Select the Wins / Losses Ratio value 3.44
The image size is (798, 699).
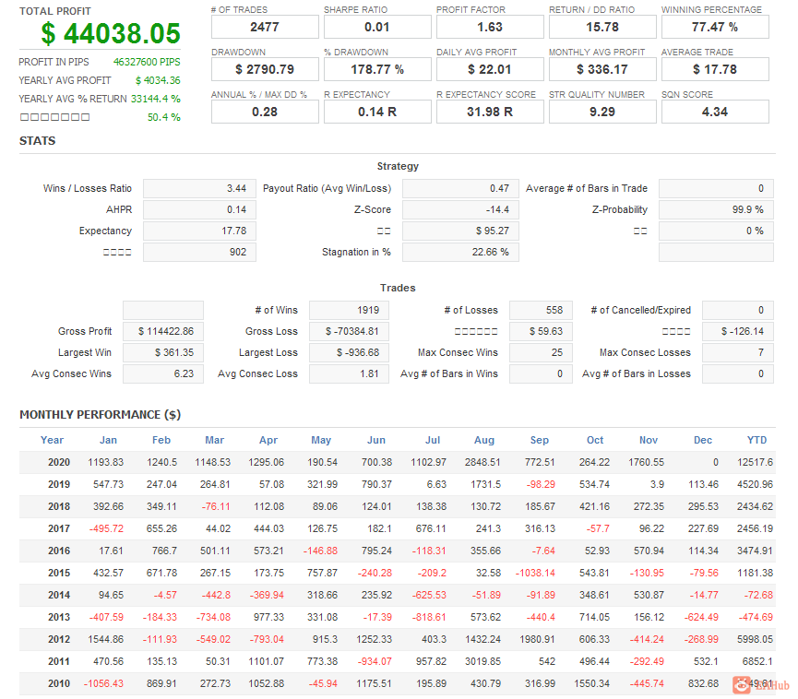pyautogui.click(x=199, y=188)
